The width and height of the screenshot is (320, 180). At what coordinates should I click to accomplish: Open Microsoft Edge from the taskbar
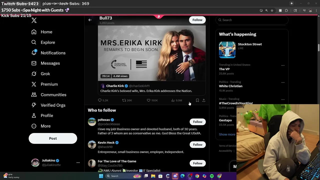tap(182, 176)
